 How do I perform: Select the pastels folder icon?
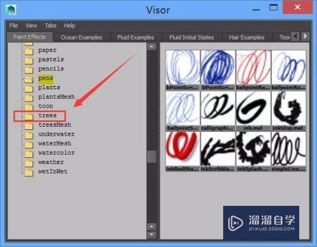[x=29, y=60]
